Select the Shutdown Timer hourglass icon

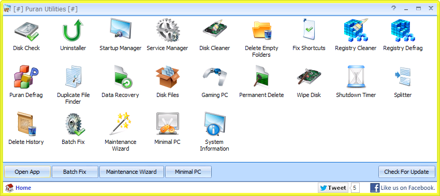tap(356, 77)
